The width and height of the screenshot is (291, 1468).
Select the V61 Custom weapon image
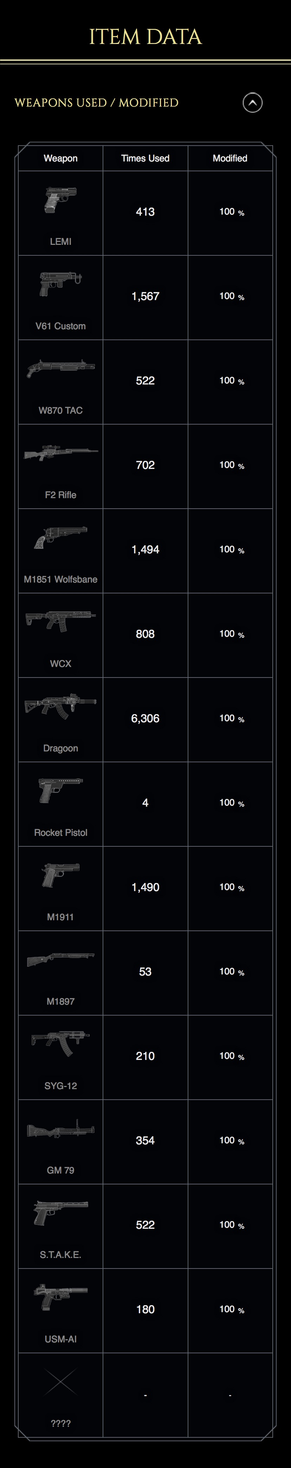pyautogui.click(x=60, y=284)
